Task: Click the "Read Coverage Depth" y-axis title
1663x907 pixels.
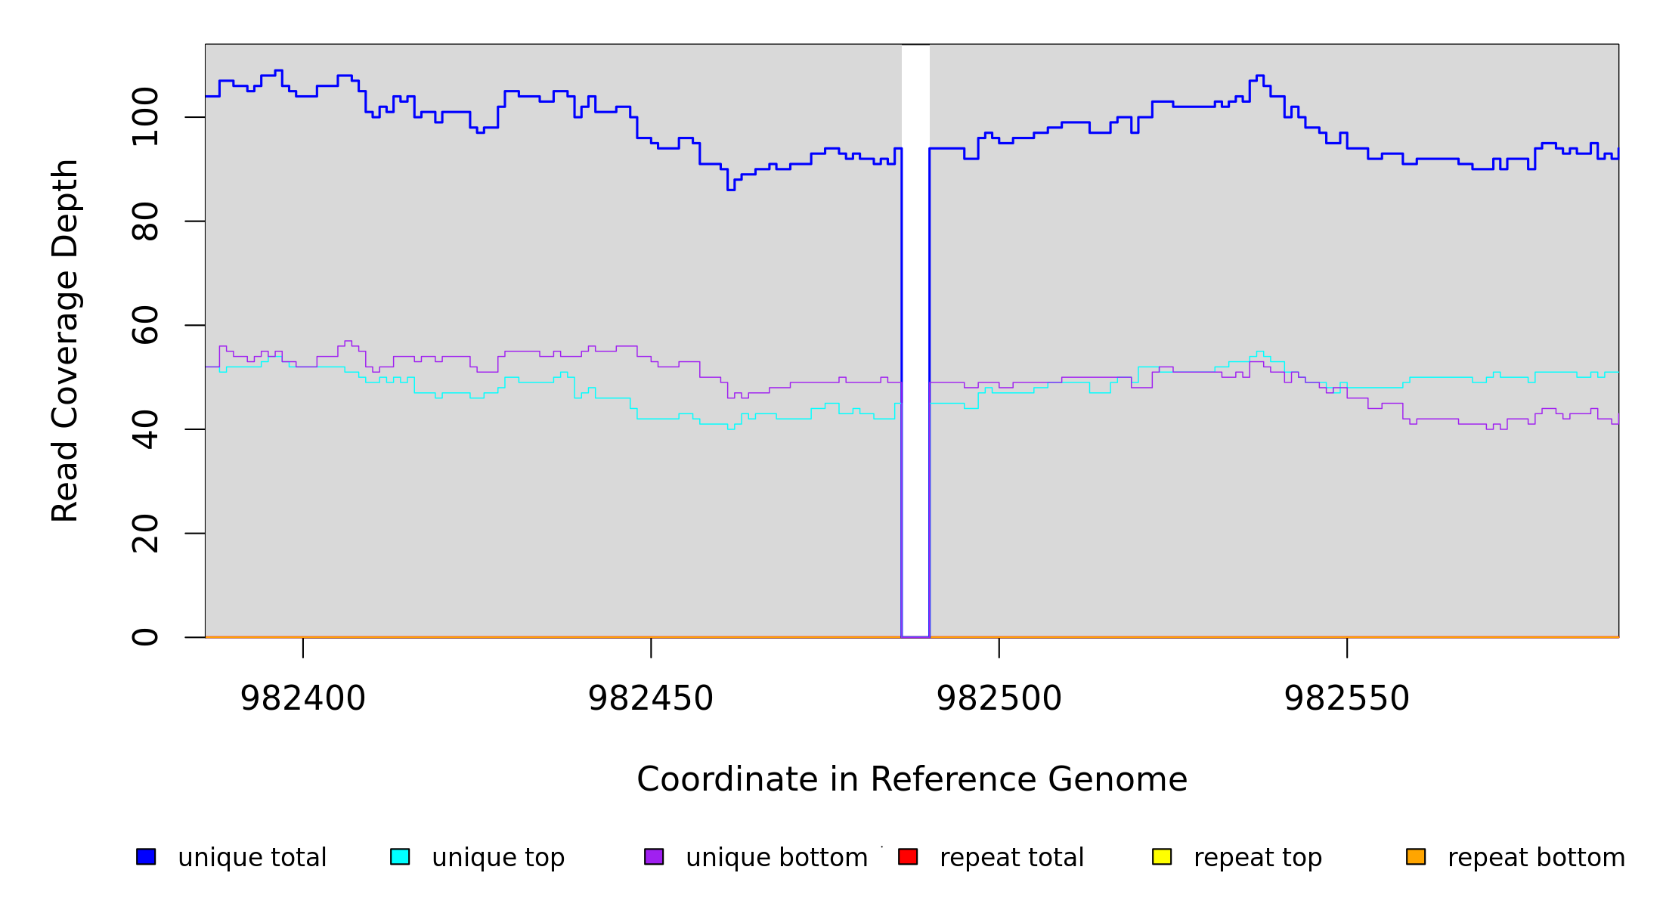Action: pos(65,340)
